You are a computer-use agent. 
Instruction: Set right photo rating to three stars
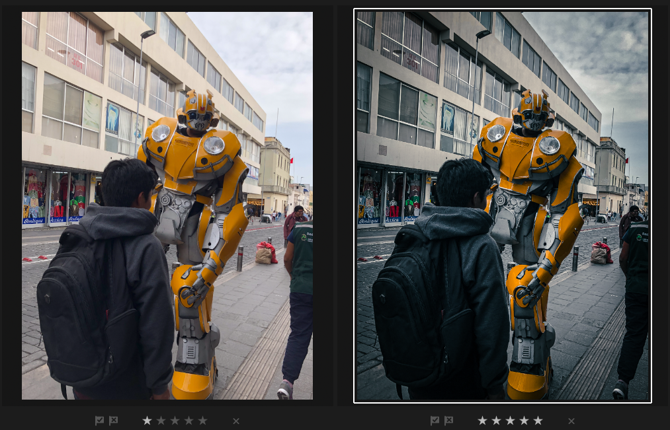(510, 421)
